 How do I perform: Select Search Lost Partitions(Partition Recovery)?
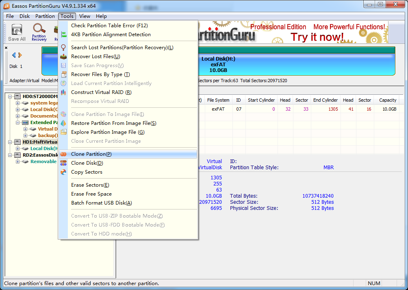tap(128, 47)
